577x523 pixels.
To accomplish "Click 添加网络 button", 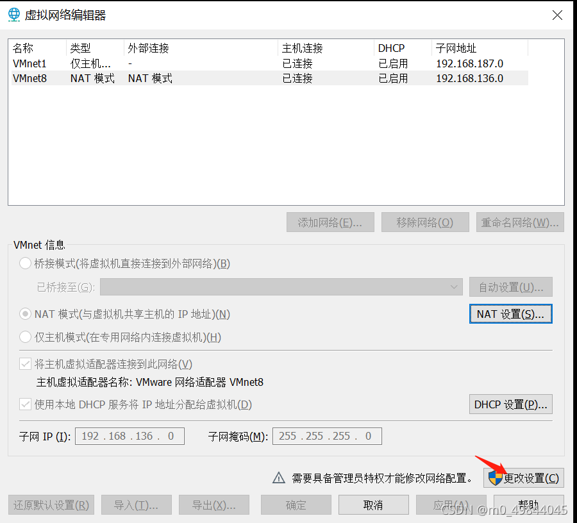I will click(x=330, y=222).
